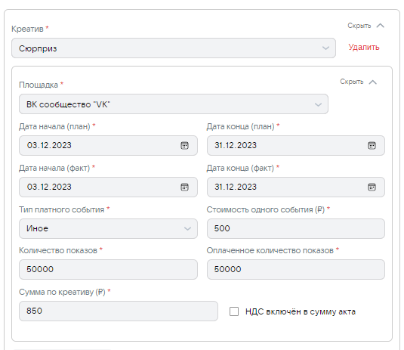The width and height of the screenshot is (404, 350).
Task: Collapse Креатив section via top chevron
Action: 381,26
